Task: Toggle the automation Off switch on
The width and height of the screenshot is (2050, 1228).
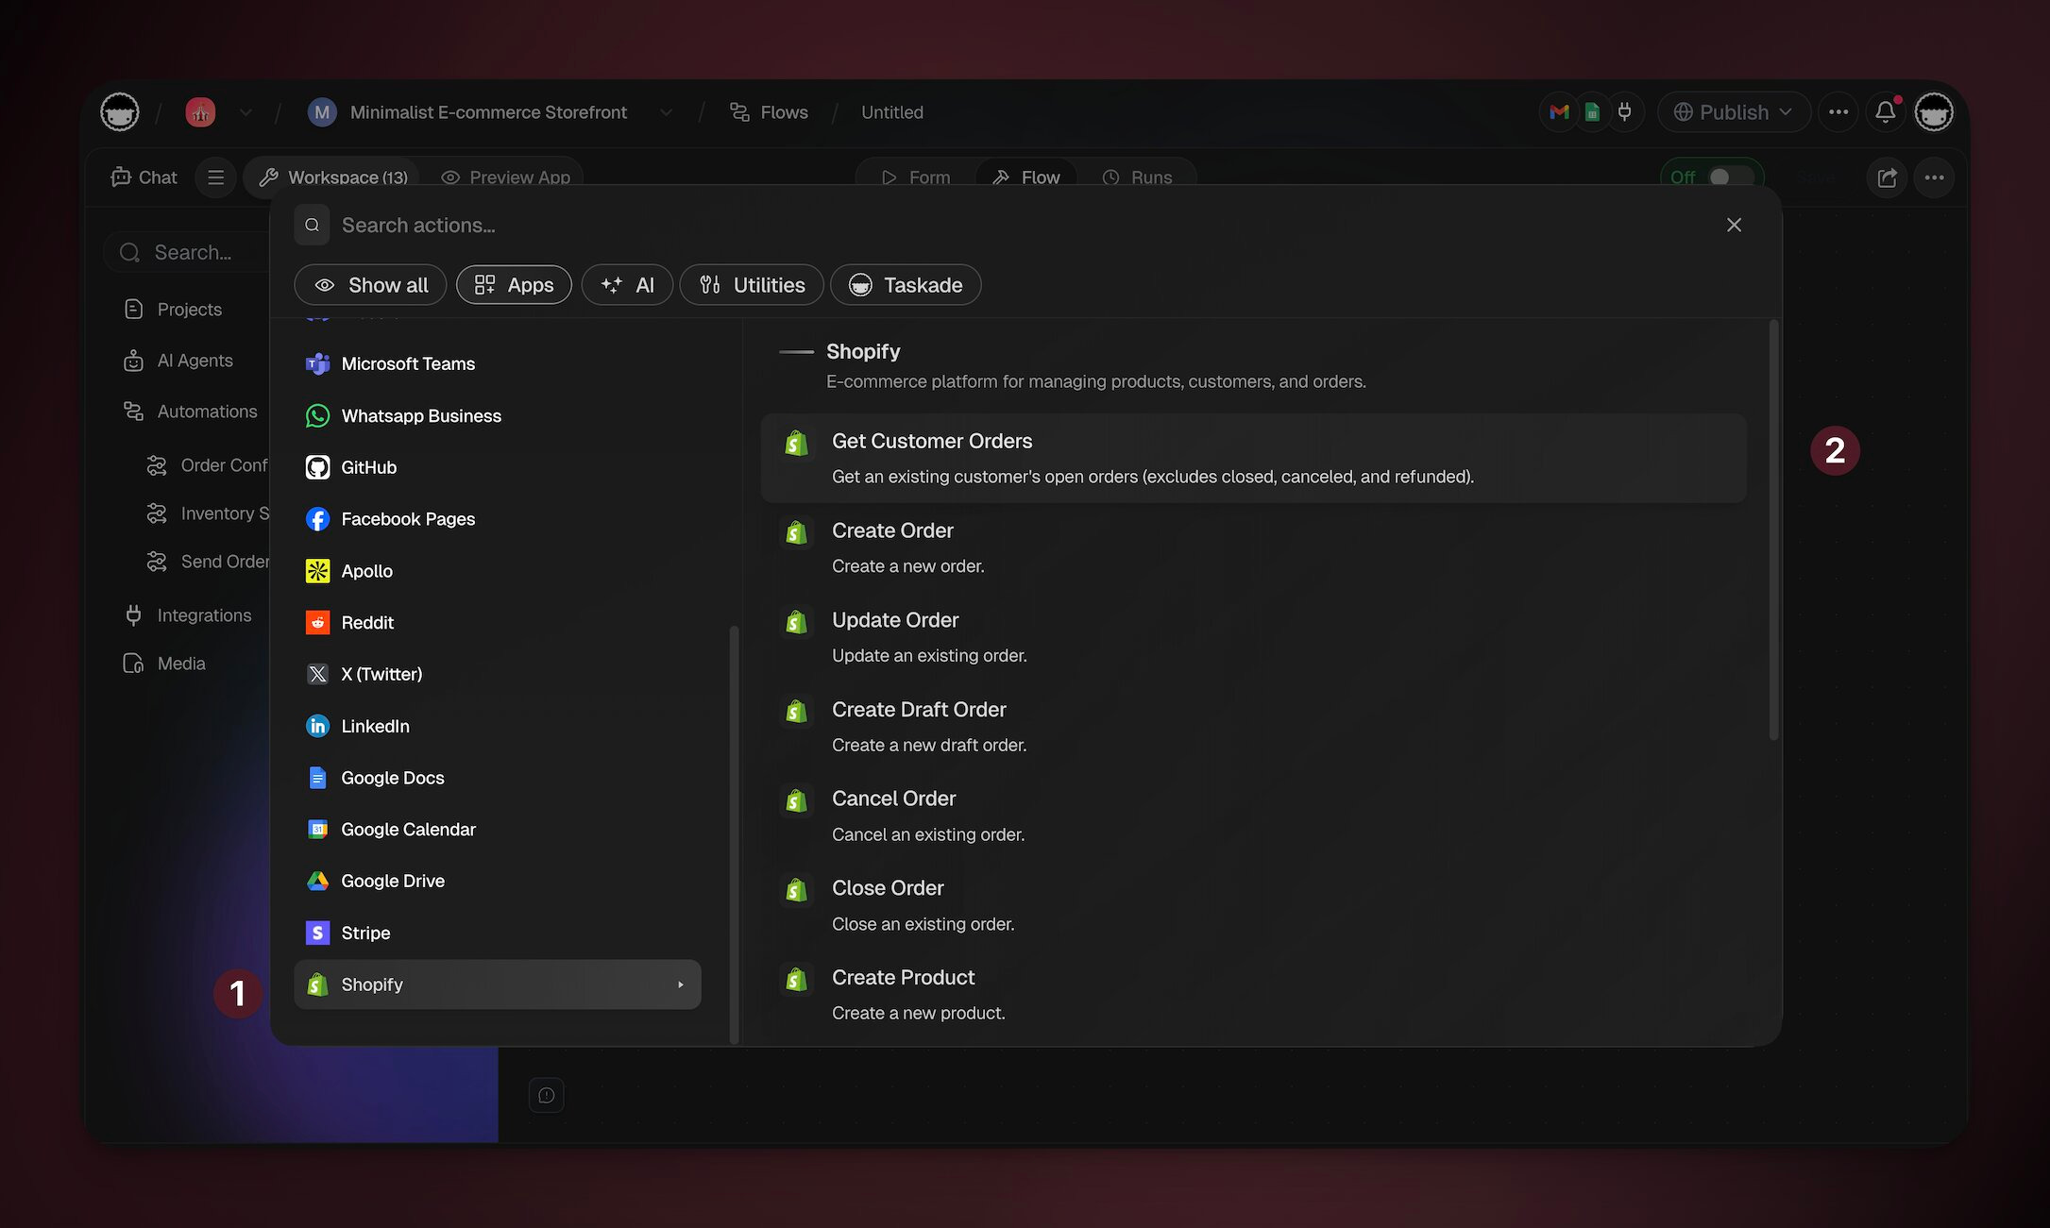Action: coord(1730,177)
